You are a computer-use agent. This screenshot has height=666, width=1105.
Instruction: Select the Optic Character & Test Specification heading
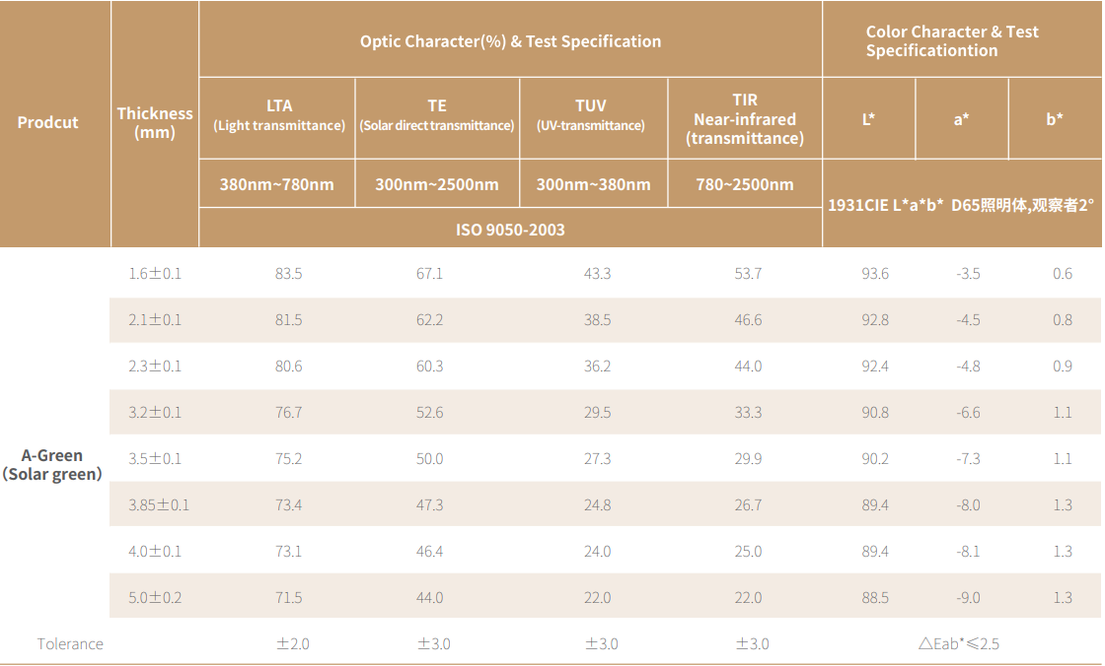point(510,41)
